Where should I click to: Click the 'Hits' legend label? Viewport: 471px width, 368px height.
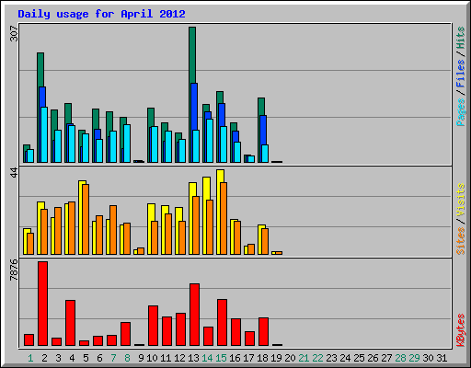click(x=460, y=38)
